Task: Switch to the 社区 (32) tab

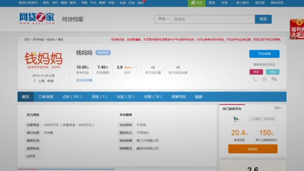Action: pos(125,97)
